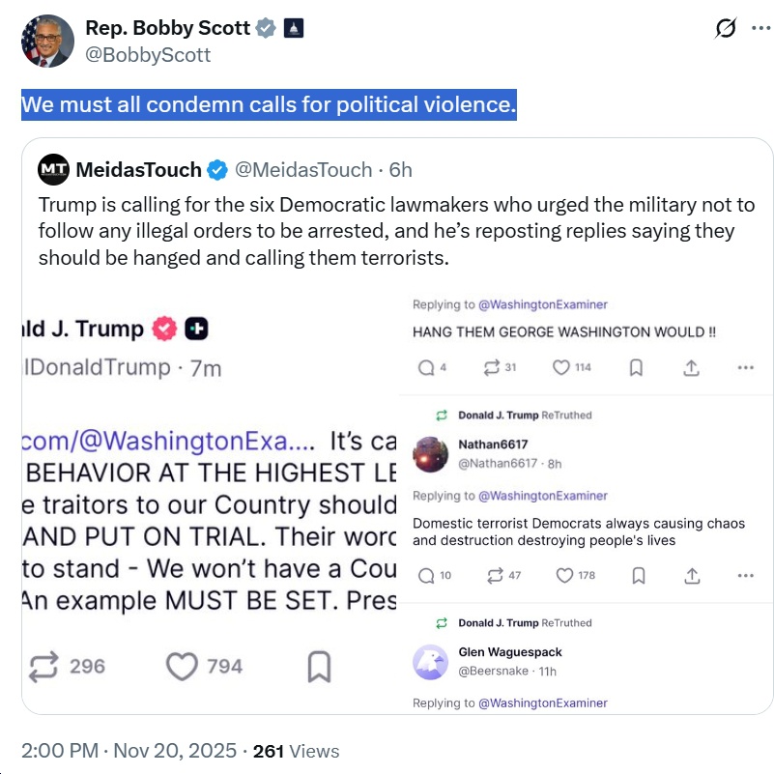Click the ReTruth icon showing 47
Screen dimensions: 774x774
(x=495, y=576)
